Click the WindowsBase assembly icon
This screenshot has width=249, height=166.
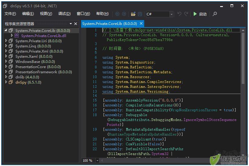[11, 61]
